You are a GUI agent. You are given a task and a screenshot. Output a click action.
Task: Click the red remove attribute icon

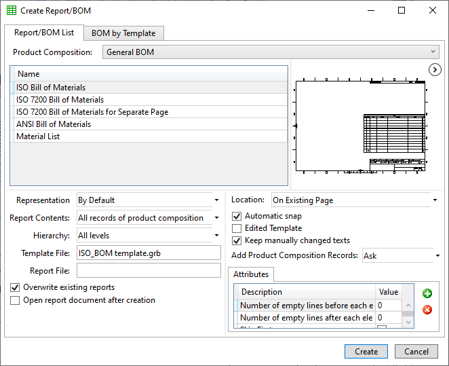427,310
